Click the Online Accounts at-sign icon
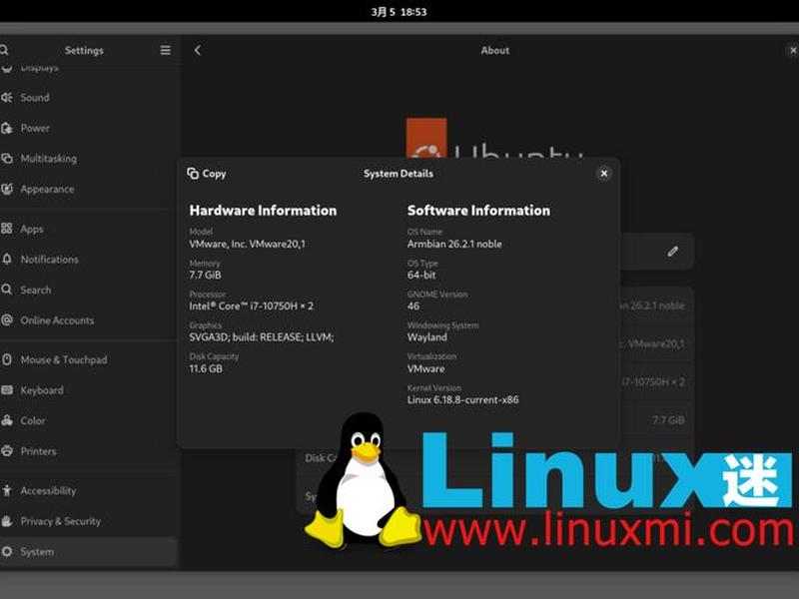799x599 pixels. (x=7, y=319)
